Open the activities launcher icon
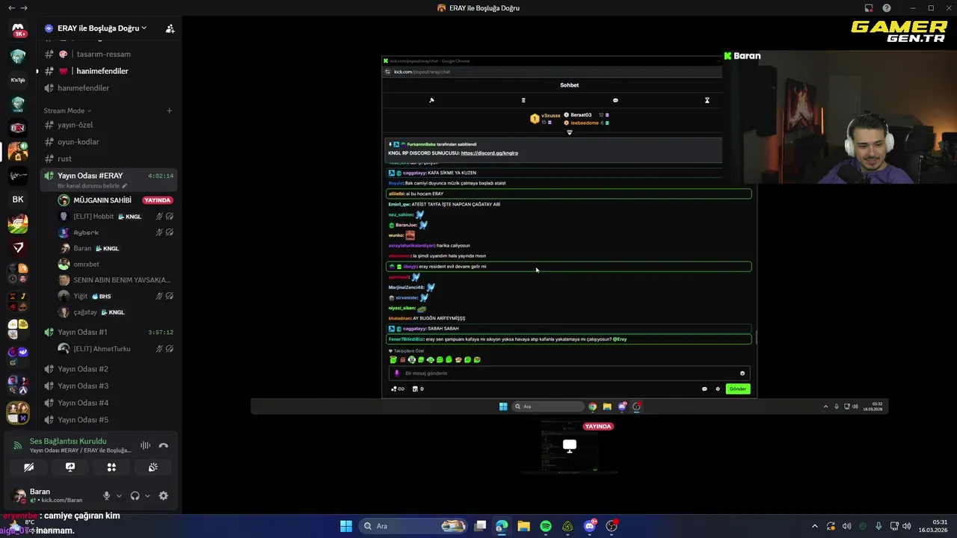This screenshot has height=538, width=957. 111,467
